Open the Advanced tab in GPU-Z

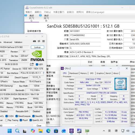(x=8, y=42)
